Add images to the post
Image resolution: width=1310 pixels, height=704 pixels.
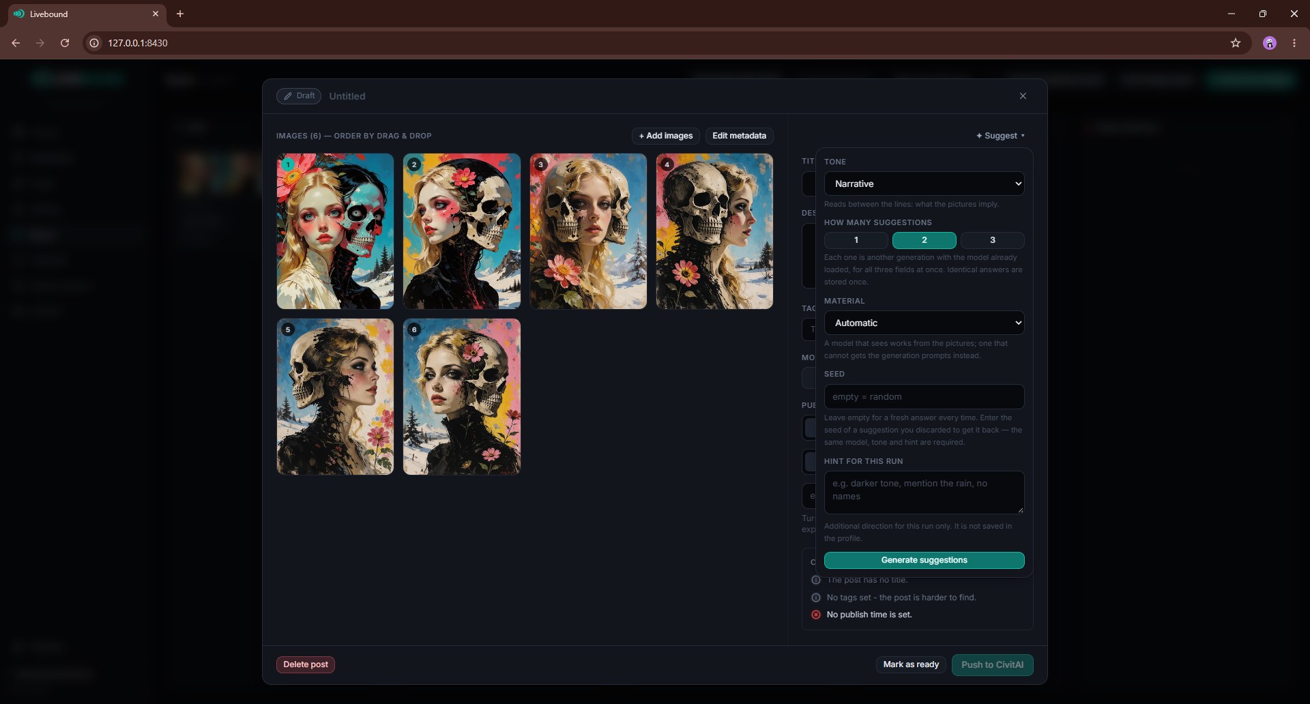(x=665, y=136)
